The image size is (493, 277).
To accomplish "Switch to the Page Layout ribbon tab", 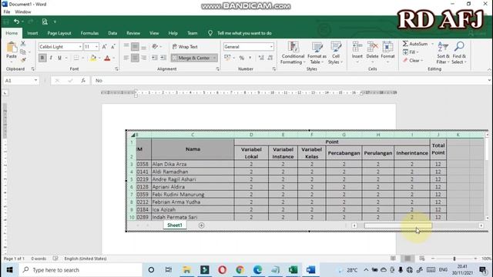I will [x=59, y=33].
